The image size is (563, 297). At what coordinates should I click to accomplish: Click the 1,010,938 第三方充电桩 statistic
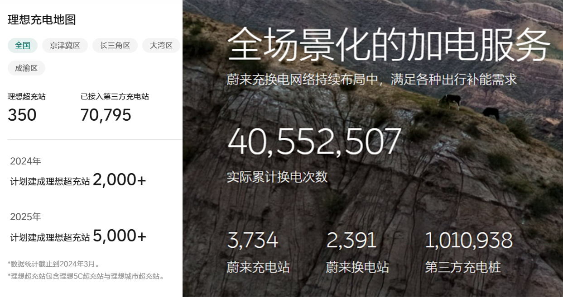(x=468, y=240)
